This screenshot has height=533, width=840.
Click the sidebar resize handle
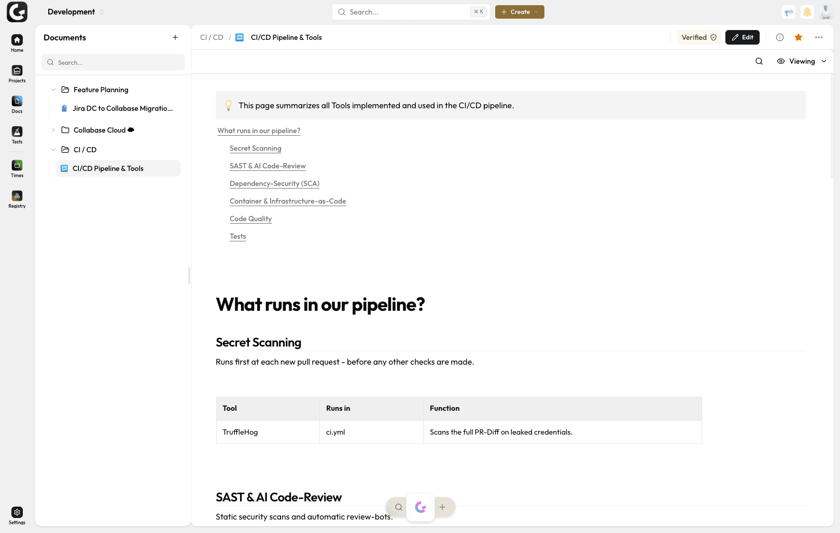tap(189, 276)
